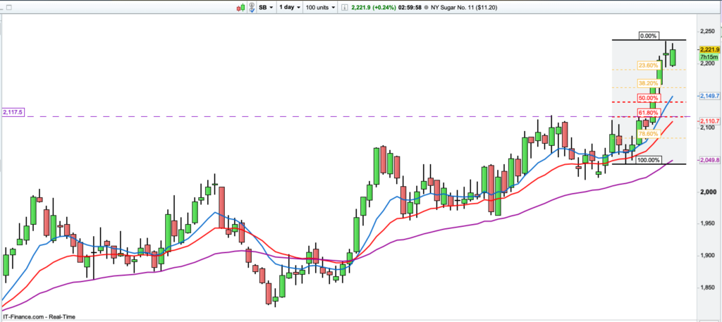Click the candlestick chart style icon
Viewport: 722px width, 322px height.
tap(243, 7)
